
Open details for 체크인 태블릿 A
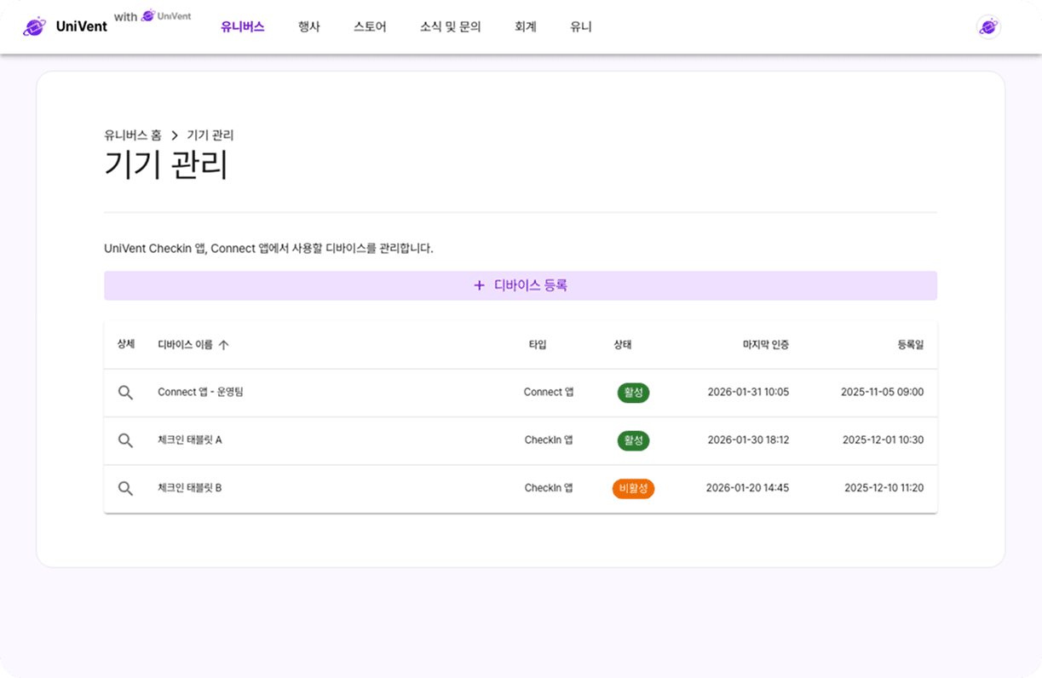click(125, 440)
